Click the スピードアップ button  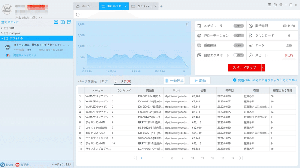coord(244,68)
